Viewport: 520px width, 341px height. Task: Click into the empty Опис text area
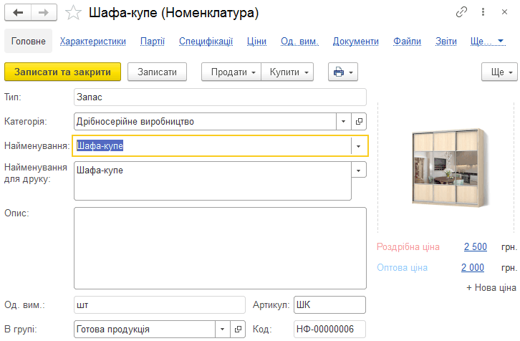coord(220,248)
